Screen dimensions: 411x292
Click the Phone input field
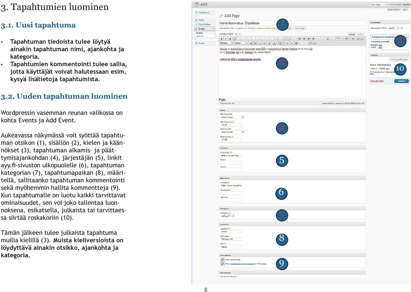[232, 169]
